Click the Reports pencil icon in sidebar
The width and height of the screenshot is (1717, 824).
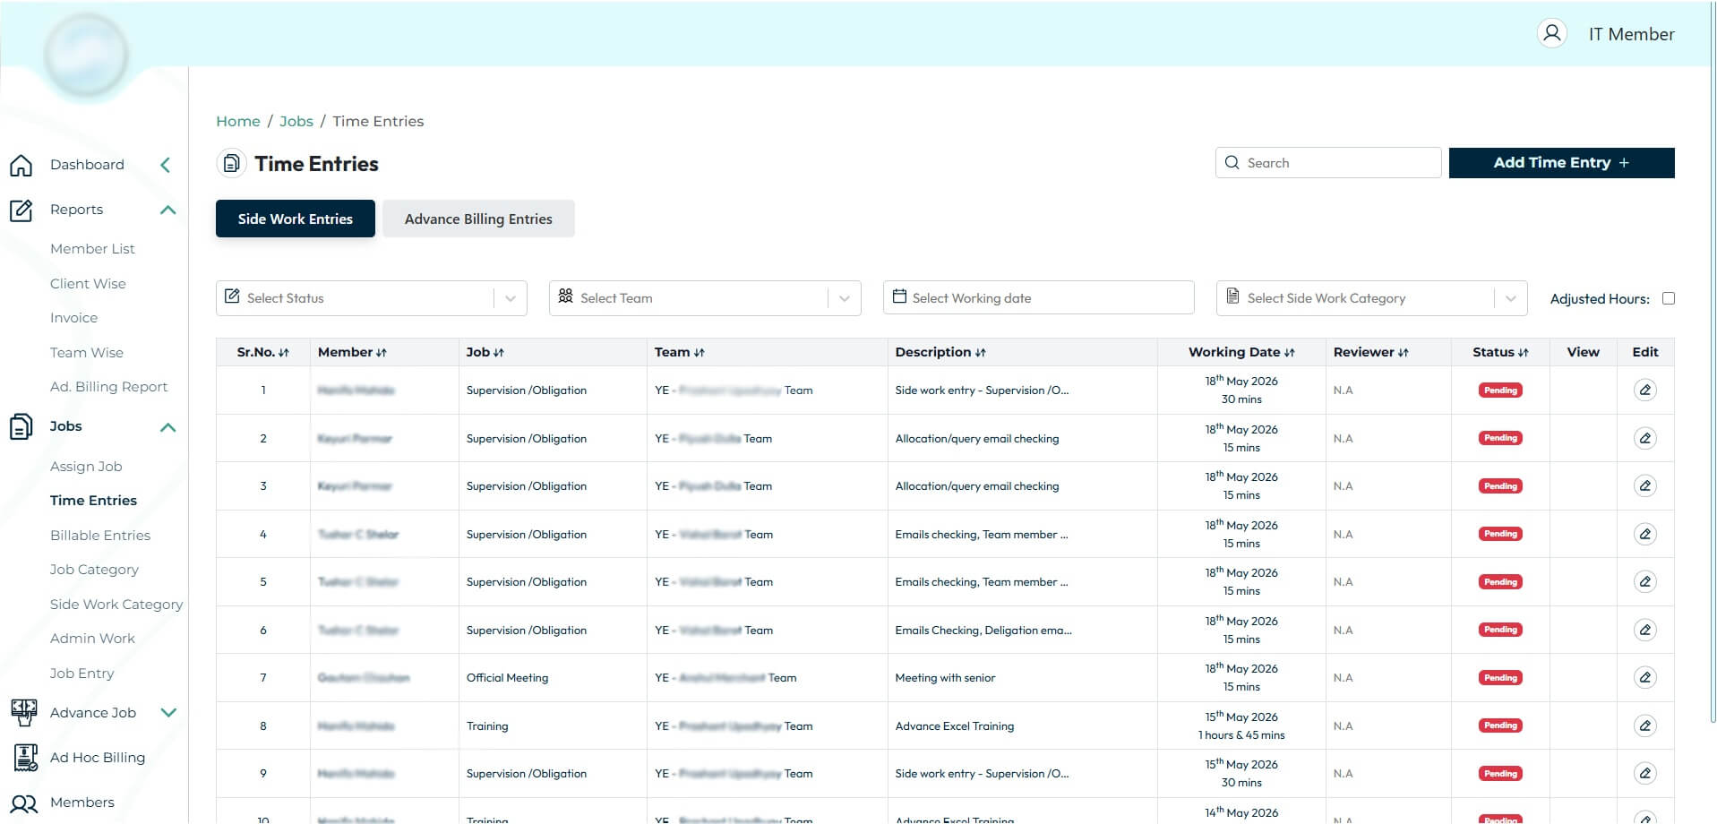(21, 210)
